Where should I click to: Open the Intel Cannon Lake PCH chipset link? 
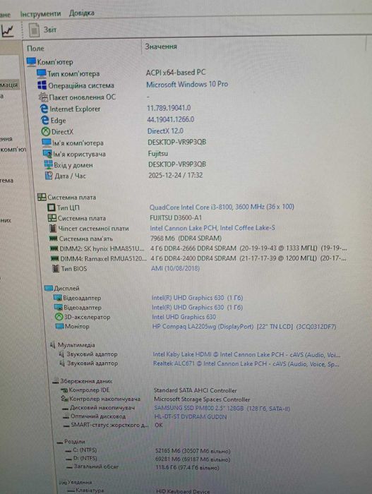[212, 228]
